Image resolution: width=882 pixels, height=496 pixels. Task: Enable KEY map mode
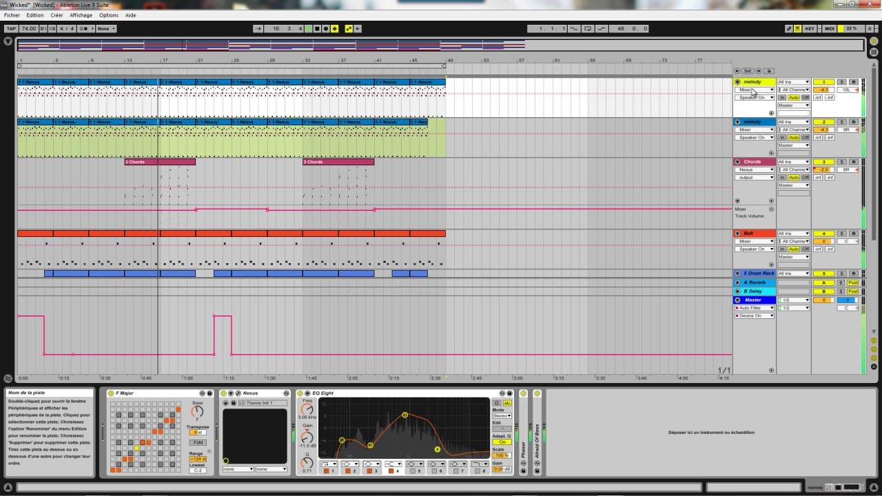[810, 29]
